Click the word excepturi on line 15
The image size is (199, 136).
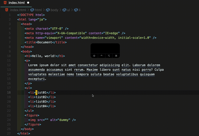coord(36,79)
